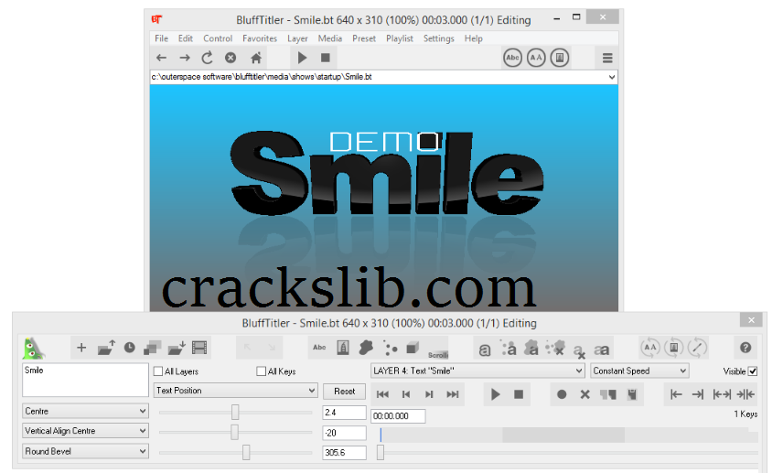Image resolution: width=783 pixels, height=473 pixels.
Task: Open the Home show icon
Action: click(x=256, y=58)
